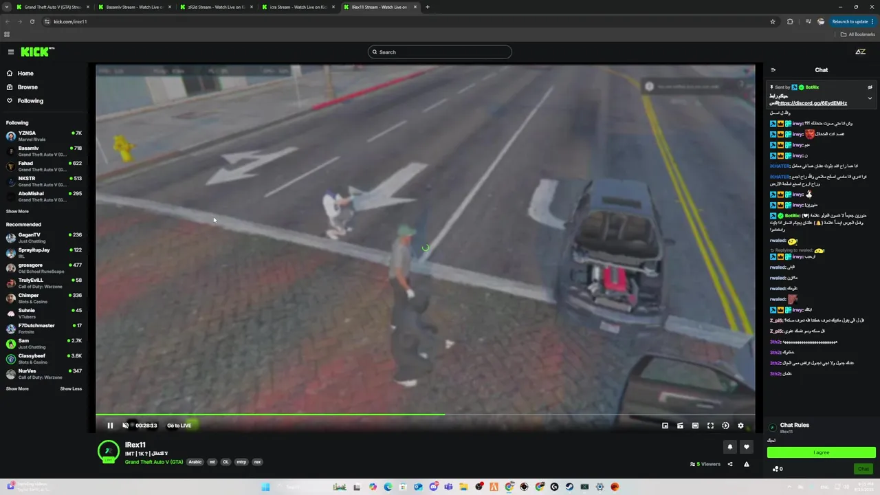Click the mtrp stream tag
880x495 pixels.
pos(241,462)
